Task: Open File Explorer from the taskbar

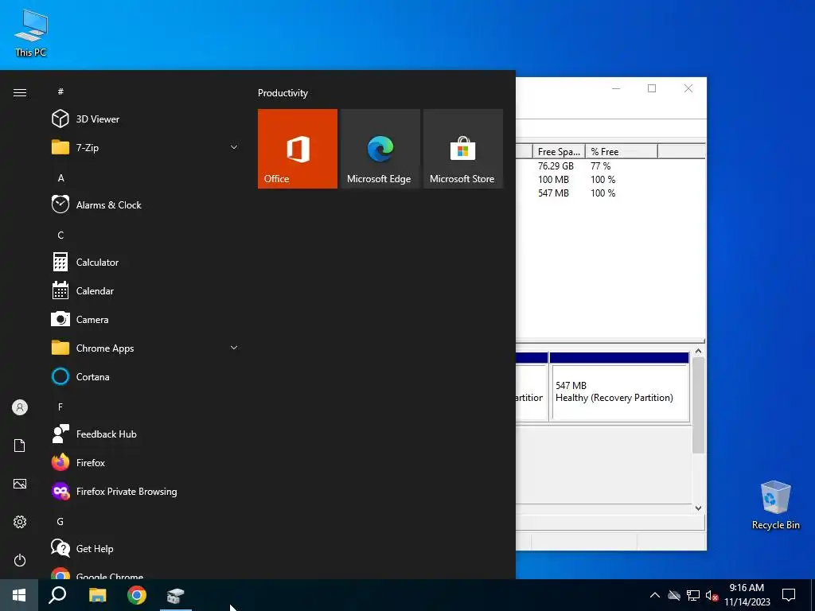Action: (97, 595)
